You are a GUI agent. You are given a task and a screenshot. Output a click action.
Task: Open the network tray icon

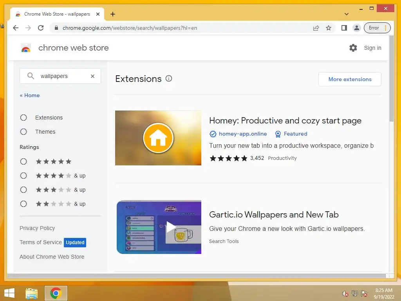(x=355, y=294)
